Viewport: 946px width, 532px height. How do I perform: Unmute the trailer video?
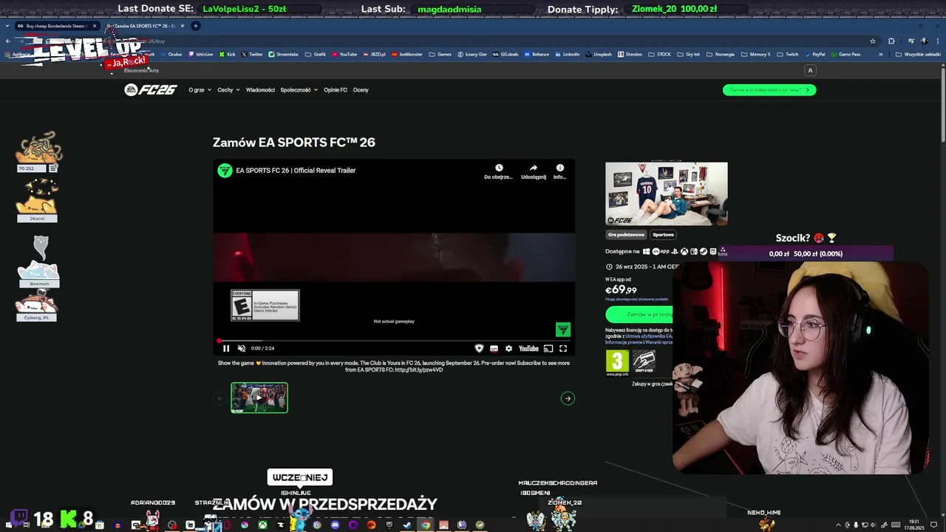point(241,348)
